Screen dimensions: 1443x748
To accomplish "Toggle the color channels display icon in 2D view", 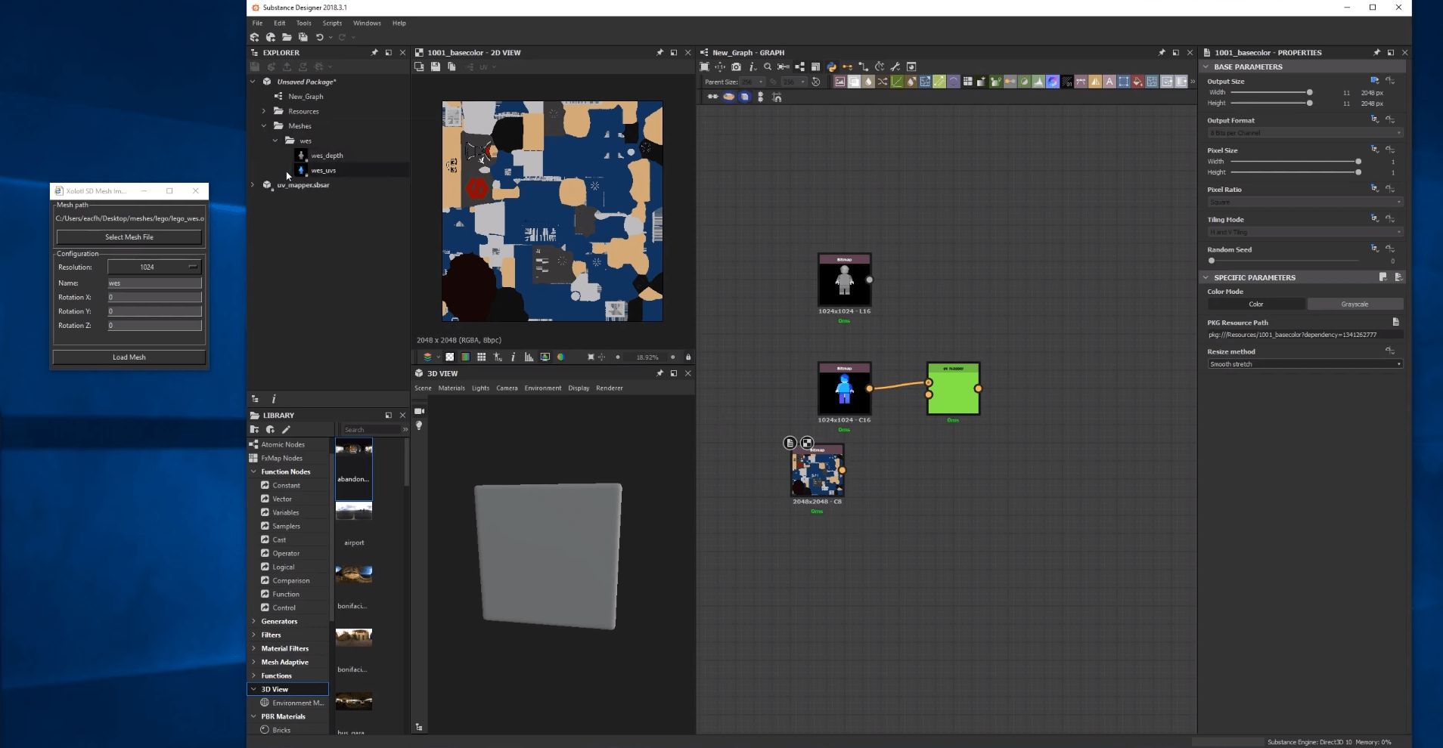I will (x=465, y=357).
